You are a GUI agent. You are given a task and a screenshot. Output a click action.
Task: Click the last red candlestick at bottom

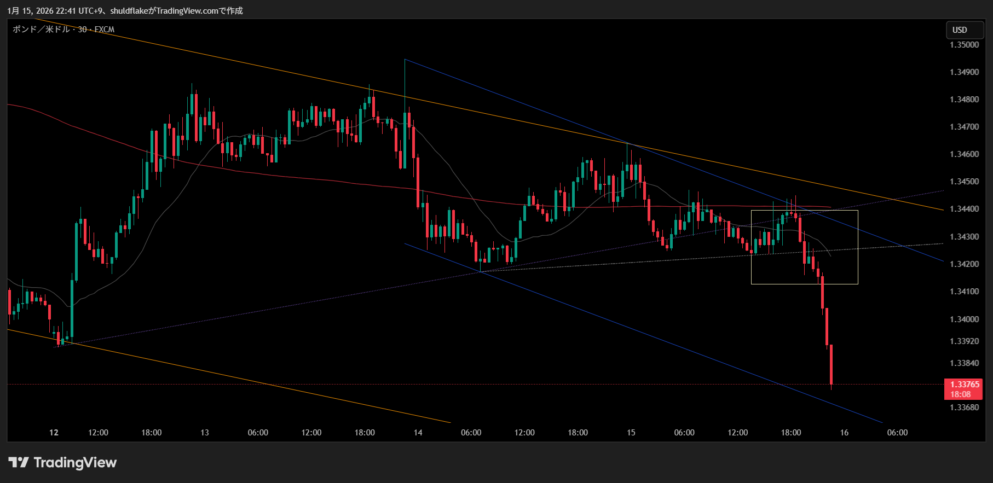831,364
